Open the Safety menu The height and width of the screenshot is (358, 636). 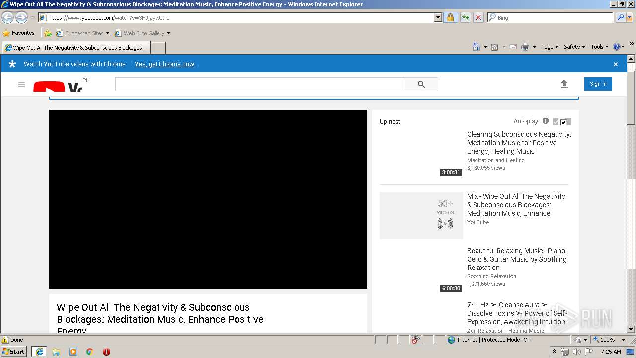[574, 47]
